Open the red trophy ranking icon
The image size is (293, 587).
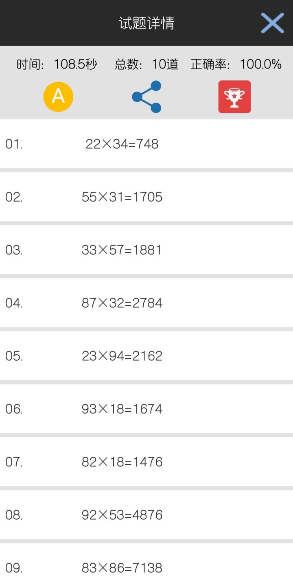[x=234, y=97]
